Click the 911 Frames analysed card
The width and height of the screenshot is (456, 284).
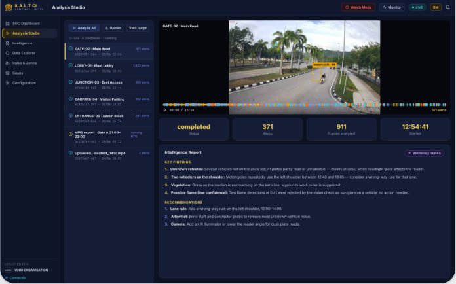click(x=341, y=129)
